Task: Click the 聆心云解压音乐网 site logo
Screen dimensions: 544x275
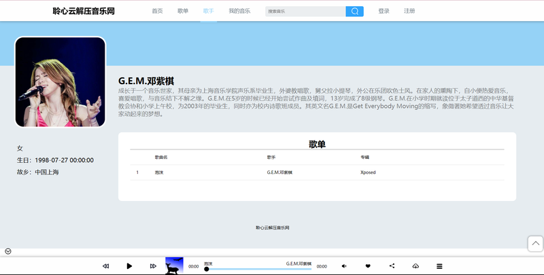Action: click(x=84, y=11)
